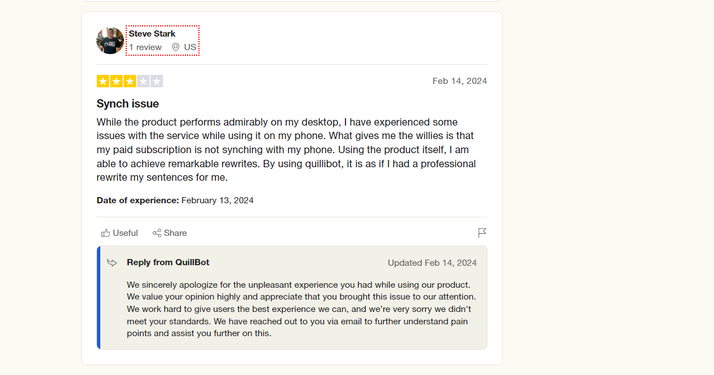
Task: Click the "Reply from QuillBot" heading
Action: click(168, 262)
